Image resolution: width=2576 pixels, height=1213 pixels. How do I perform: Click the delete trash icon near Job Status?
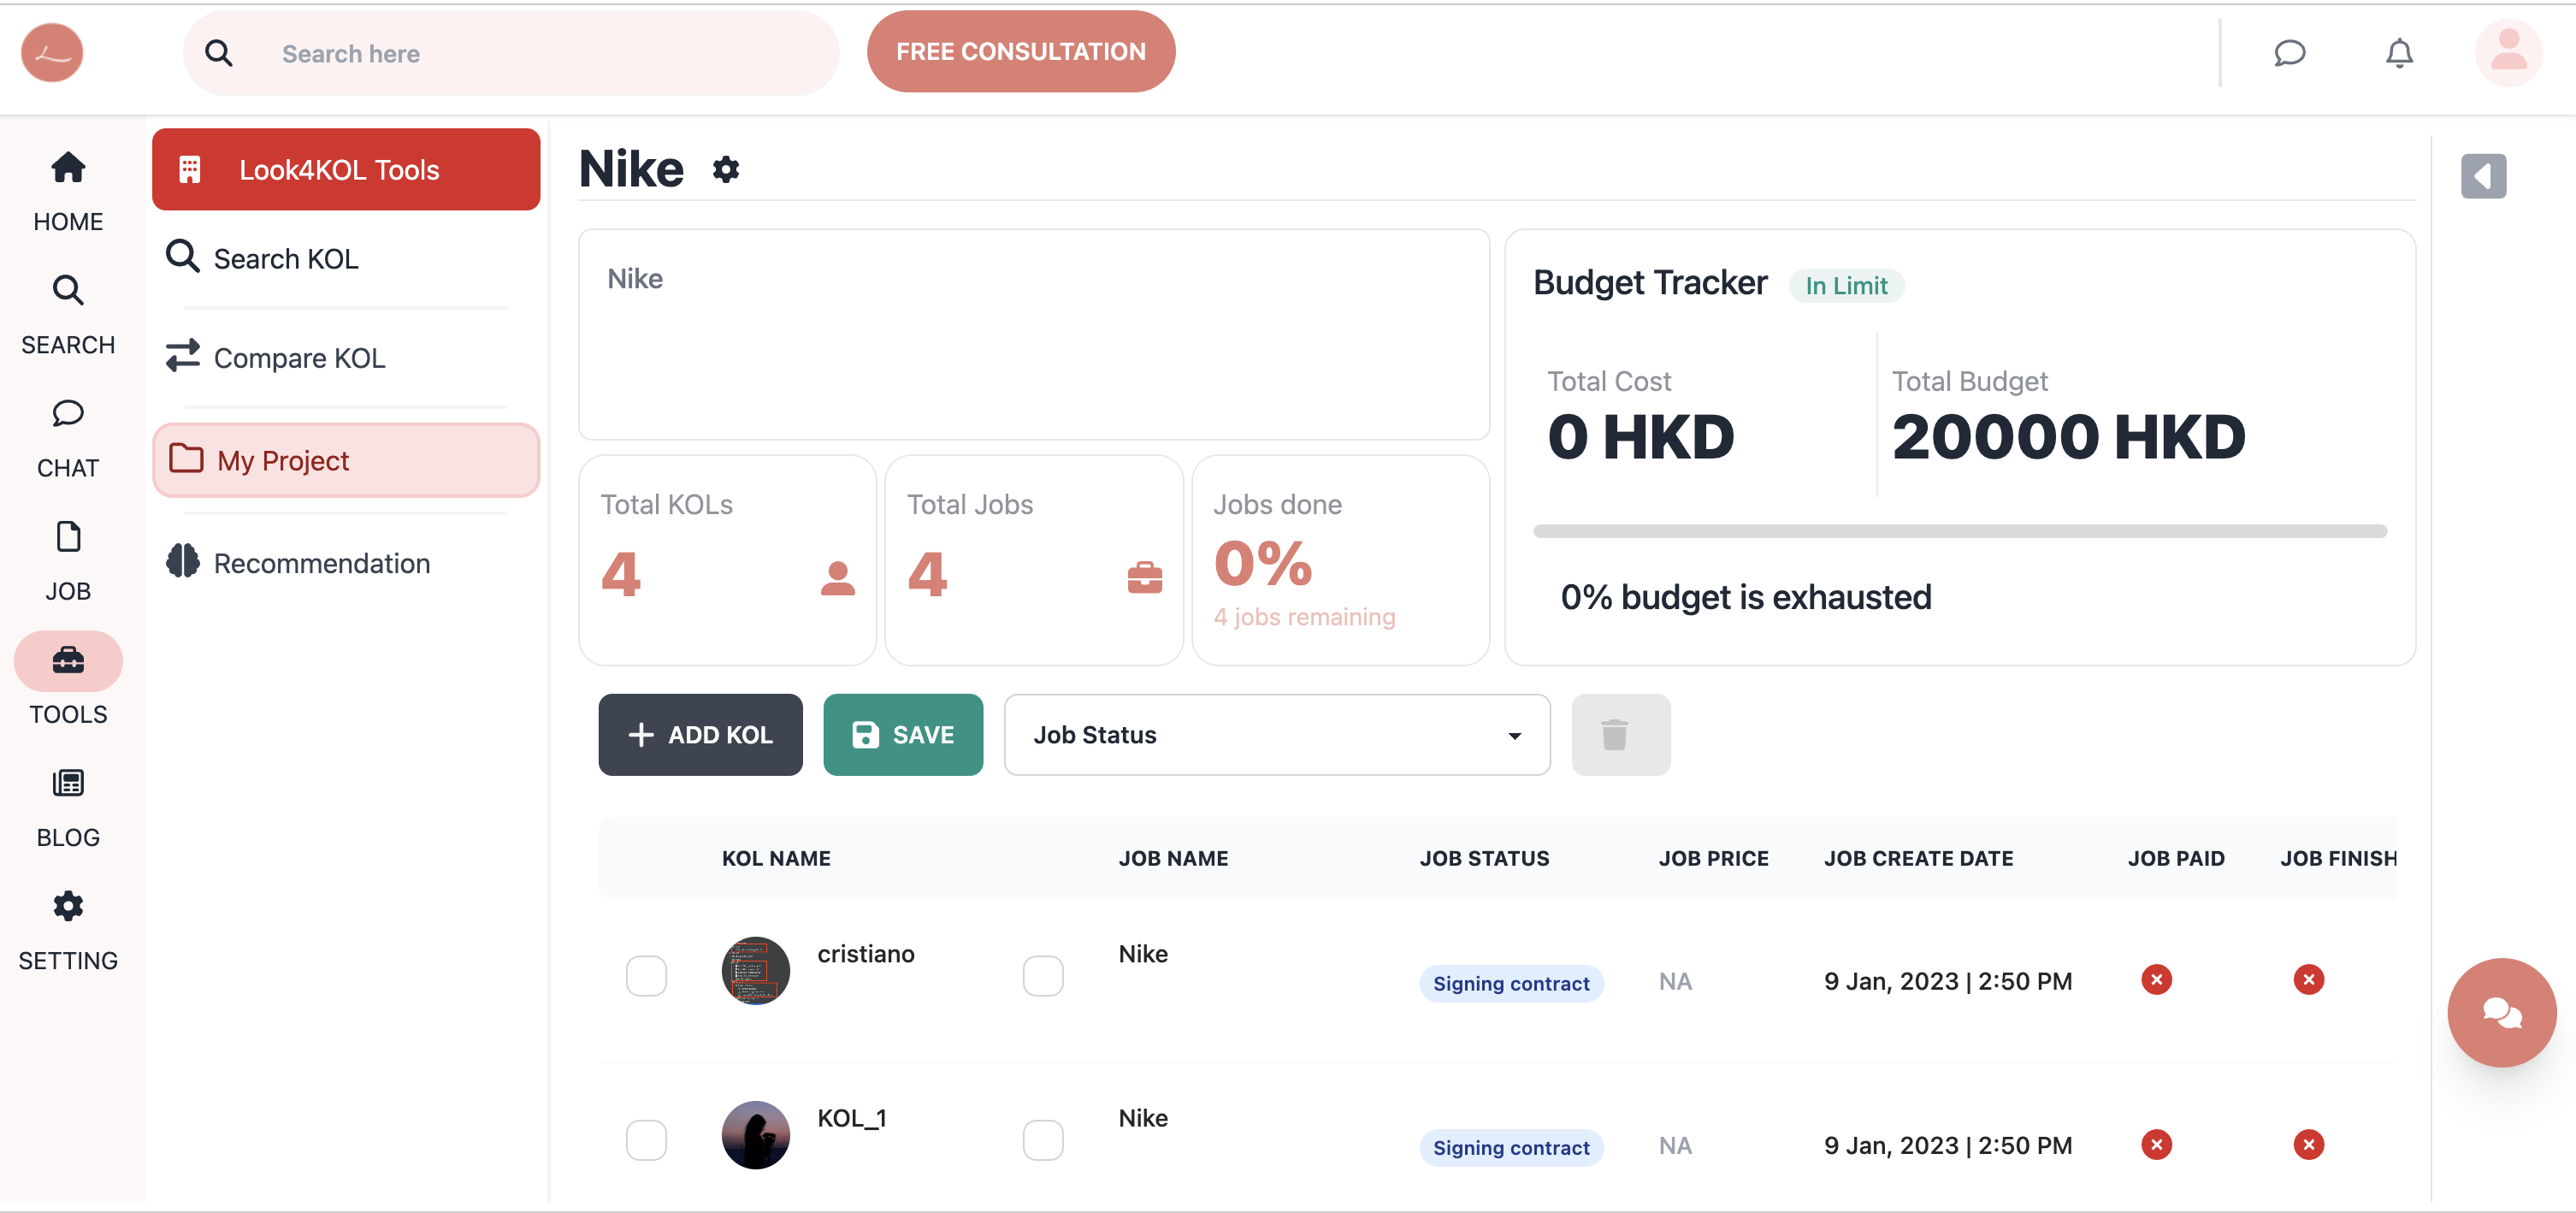1620,735
